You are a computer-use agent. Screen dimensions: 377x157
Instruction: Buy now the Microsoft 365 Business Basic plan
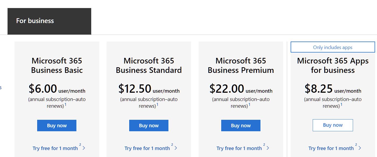tap(57, 126)
